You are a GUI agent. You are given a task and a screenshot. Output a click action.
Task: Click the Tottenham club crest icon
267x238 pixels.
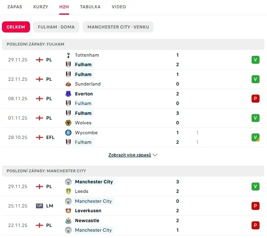click(69, 55)
